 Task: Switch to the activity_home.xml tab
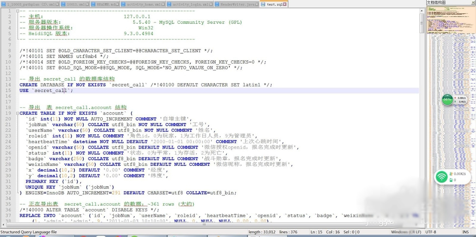(x=143, y=4)
